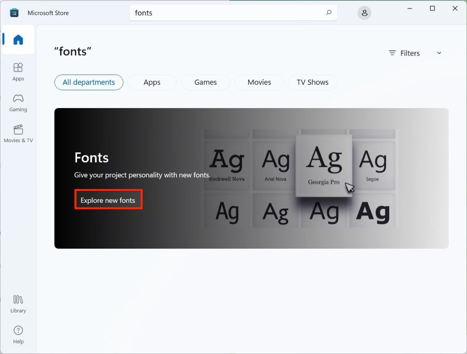
Task: Click the “fonts” results heading
Action: click(73, 51)
